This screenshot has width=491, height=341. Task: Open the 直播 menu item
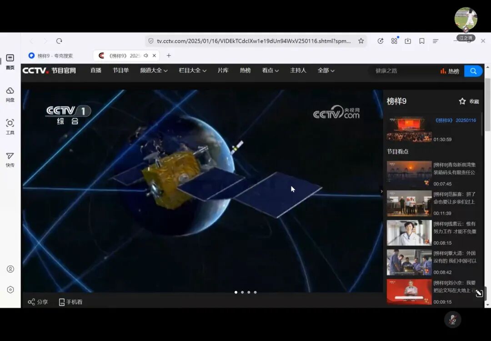[x=95, y=70]
